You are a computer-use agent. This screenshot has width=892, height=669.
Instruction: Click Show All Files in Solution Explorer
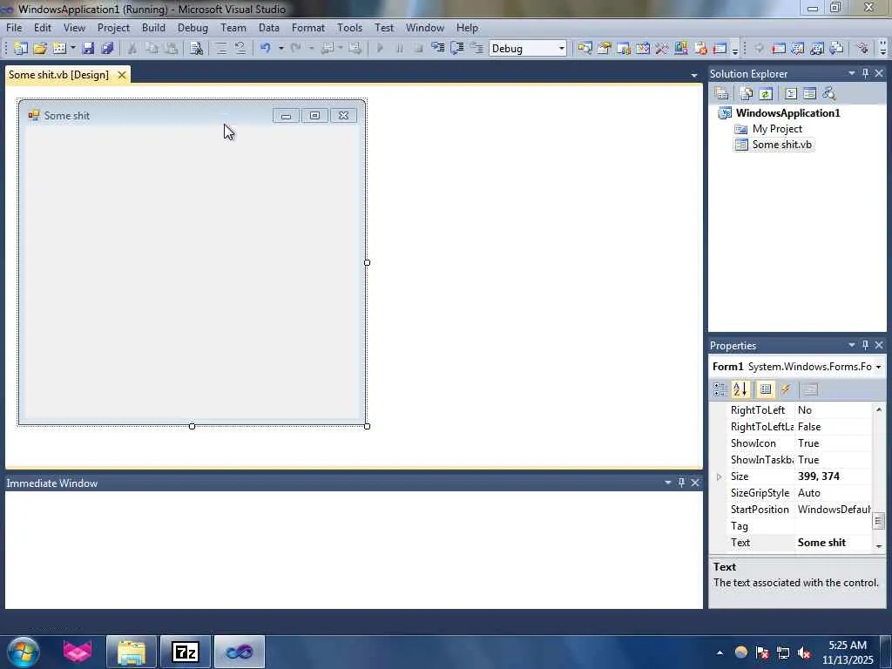coord(747,93)
